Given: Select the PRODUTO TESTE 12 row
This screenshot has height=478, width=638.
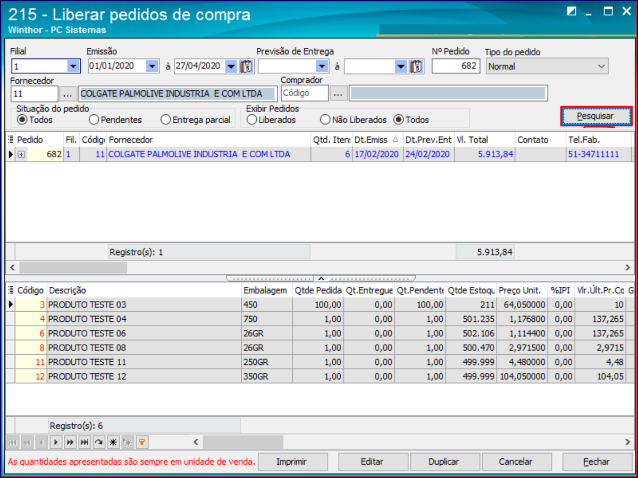Looking at the screenshot, I should click(319, 377).
